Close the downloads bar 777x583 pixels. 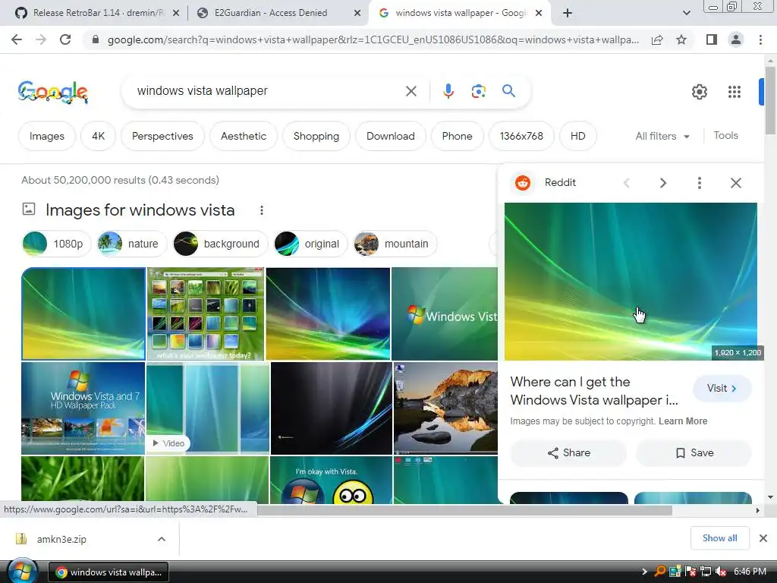coord(763,538)
